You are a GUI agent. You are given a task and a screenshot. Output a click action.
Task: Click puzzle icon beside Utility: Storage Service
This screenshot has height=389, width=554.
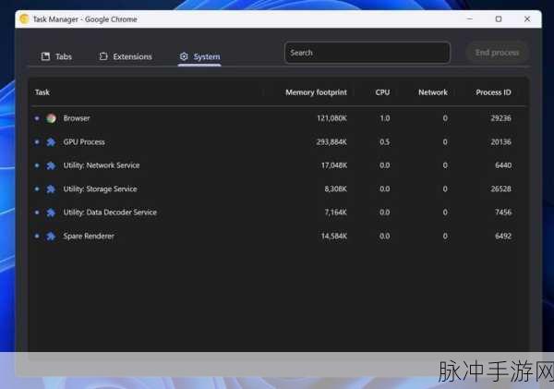[51, 189]
